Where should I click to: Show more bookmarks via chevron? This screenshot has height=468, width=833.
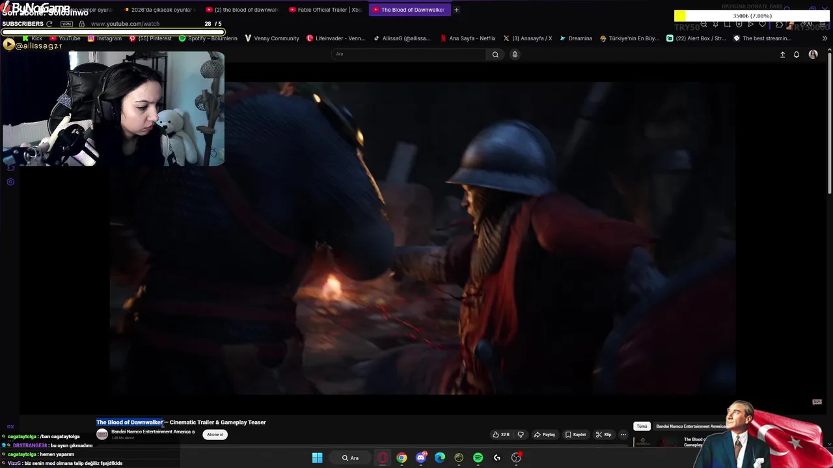pyautogui.click(x=825, y=38)
